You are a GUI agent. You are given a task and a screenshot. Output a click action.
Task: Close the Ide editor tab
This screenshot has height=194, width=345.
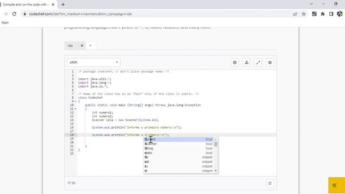coord(82,45)
